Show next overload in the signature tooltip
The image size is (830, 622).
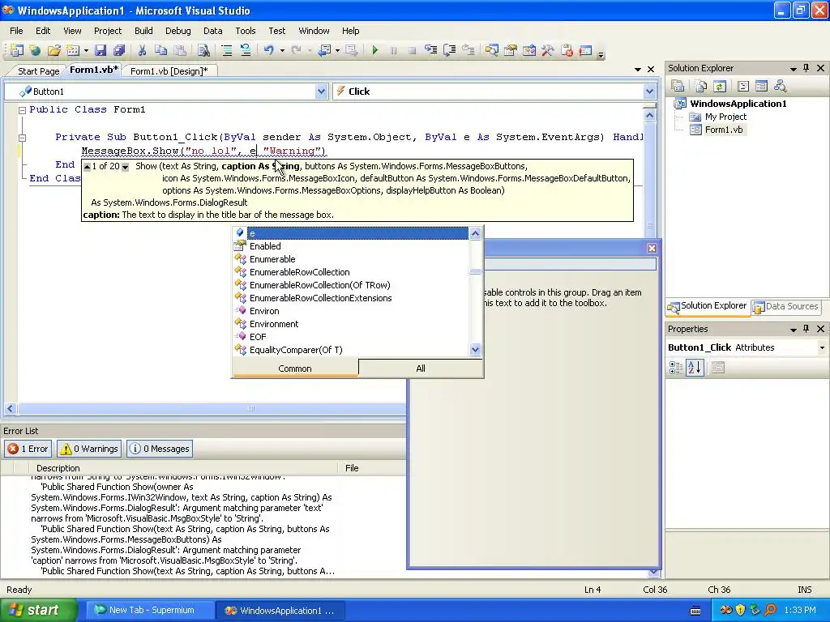[x=126, y=167]
